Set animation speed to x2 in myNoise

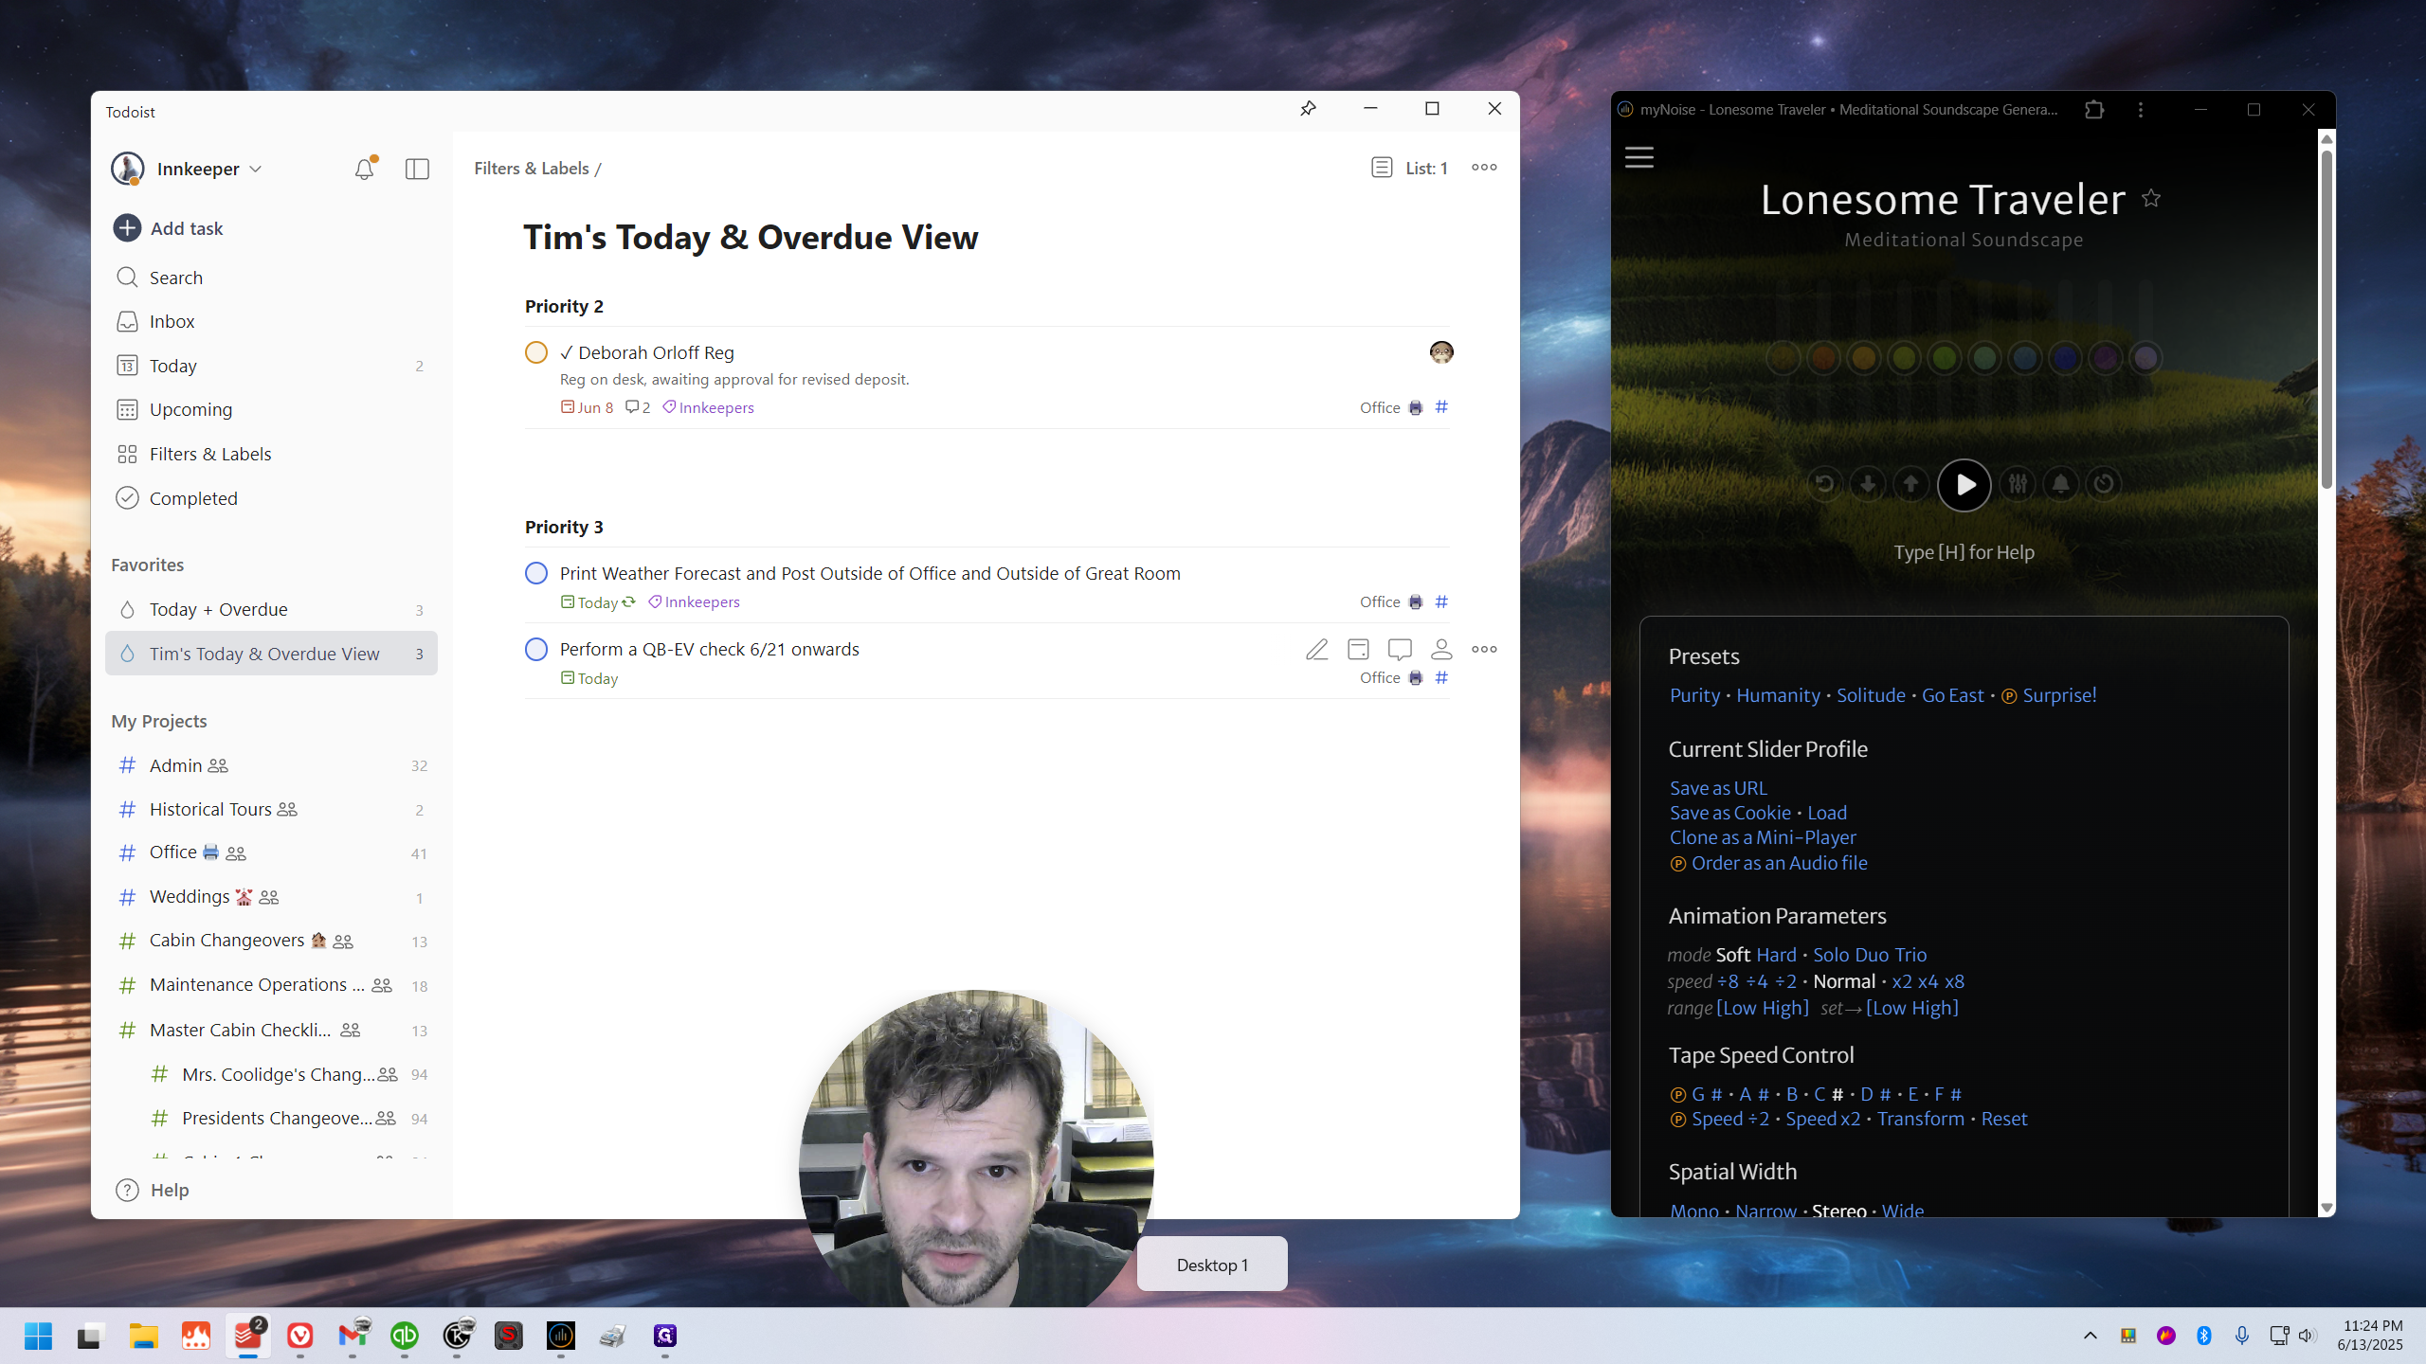[1902, 981]
